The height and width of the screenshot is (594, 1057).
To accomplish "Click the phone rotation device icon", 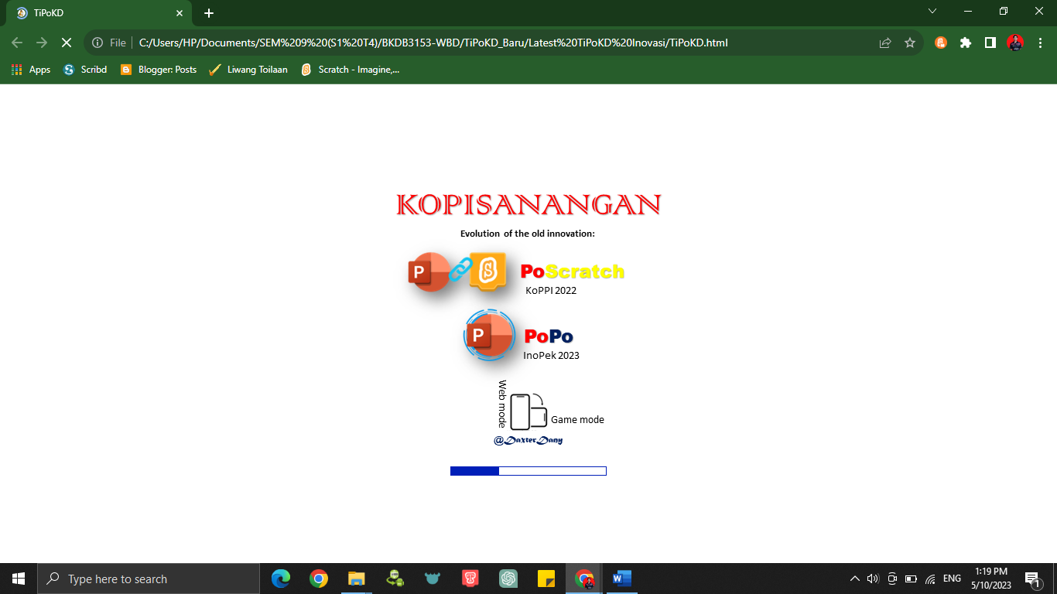I will click(528, 411).
